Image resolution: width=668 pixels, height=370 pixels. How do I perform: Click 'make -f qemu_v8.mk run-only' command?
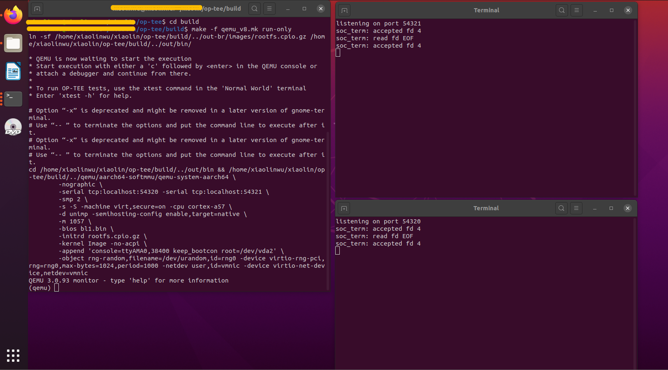click(241, 29)
